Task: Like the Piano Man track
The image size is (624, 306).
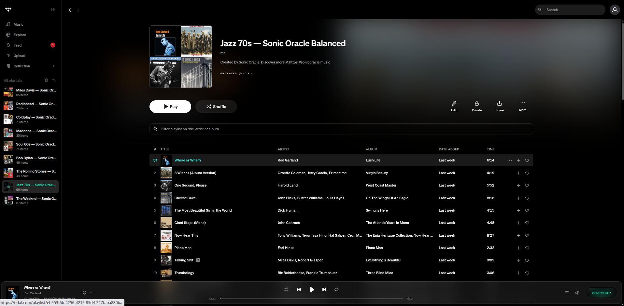Action: click(527, 248)
